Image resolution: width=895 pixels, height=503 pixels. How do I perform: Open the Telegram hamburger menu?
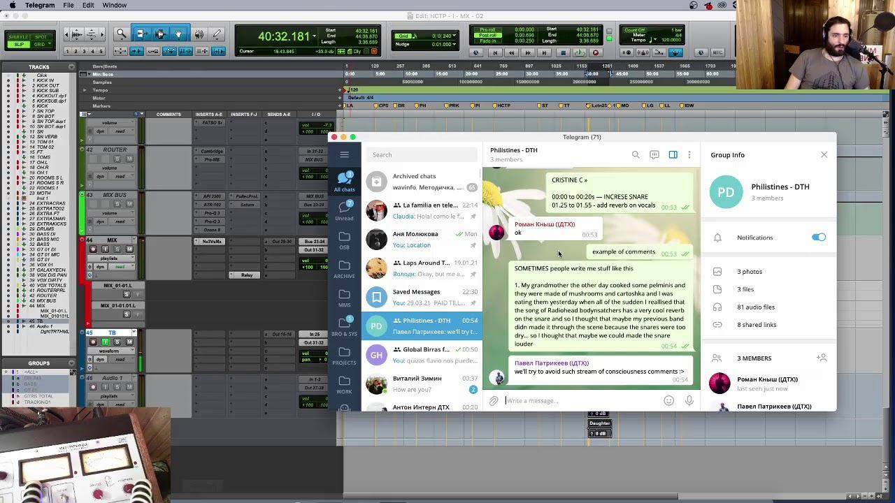(344, 154)
